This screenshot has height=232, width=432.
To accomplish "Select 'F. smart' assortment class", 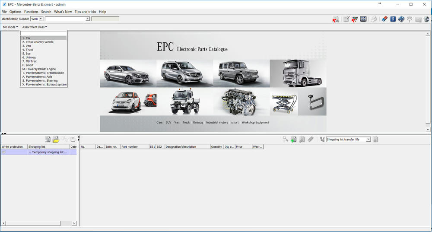I will click(x=44, y=65).
